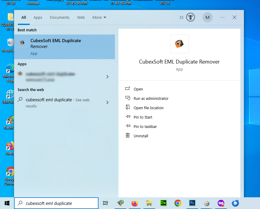The height and width of the screenshot is (209, 260).
Task: Select Run as administrator
Action: tap(151, 99)
